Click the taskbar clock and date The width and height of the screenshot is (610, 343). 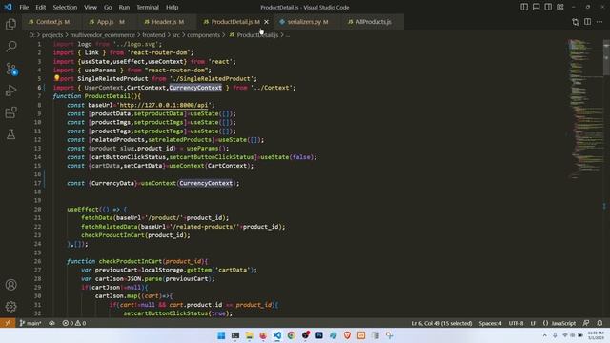[x=596, y=335]
